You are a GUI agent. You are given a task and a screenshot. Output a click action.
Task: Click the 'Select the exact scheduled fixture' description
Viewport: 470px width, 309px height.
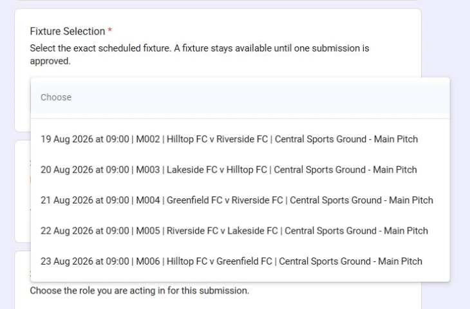(x=200, y=55)
